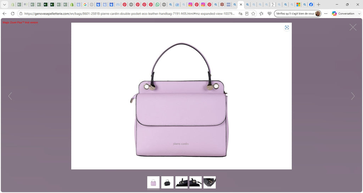Select the lilac handbag thumbnail
The width and height of the screenshot is (363, 193).
[x=153, y=182]
